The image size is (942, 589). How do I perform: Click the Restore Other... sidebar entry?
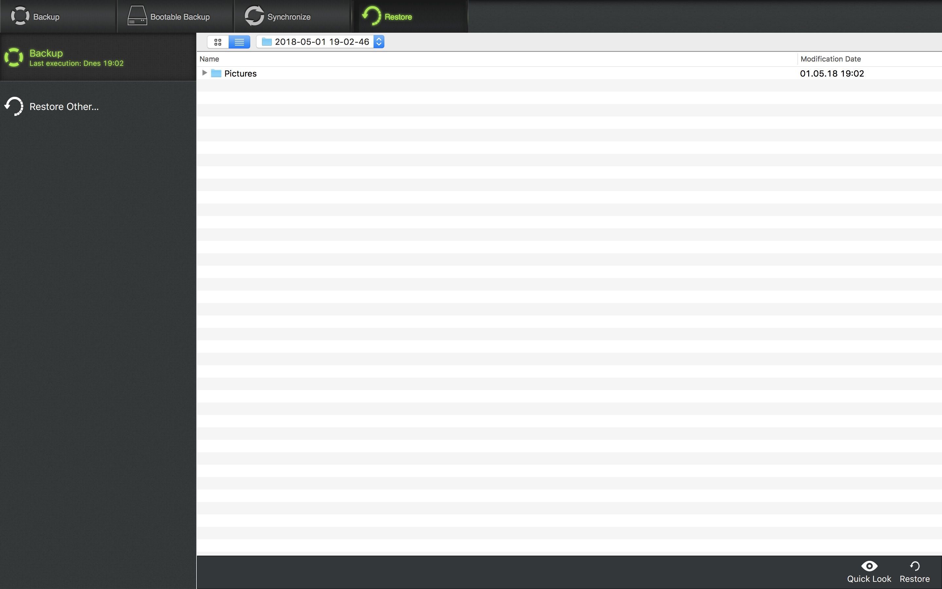point(64,107)
